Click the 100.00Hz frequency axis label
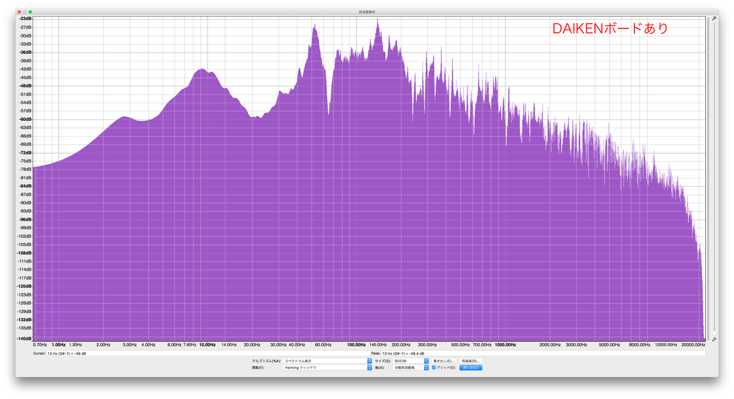Image resolution: width=734 pixels, height=399 pixels. click(x=356, y=345)
